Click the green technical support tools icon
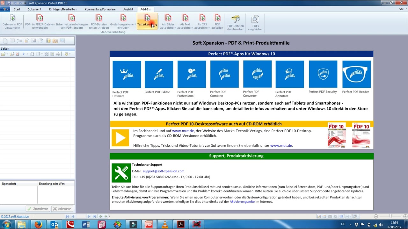Screen dimensions: 408x229 click(121, 173)
